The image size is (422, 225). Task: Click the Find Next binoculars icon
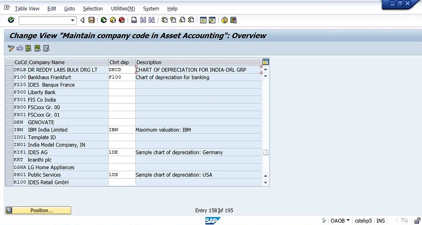(152, 20)
